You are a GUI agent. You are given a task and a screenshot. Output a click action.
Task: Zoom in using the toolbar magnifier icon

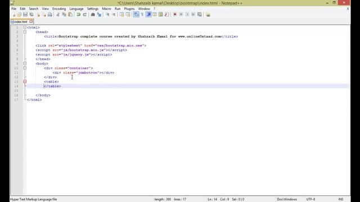tap(107, 15)
